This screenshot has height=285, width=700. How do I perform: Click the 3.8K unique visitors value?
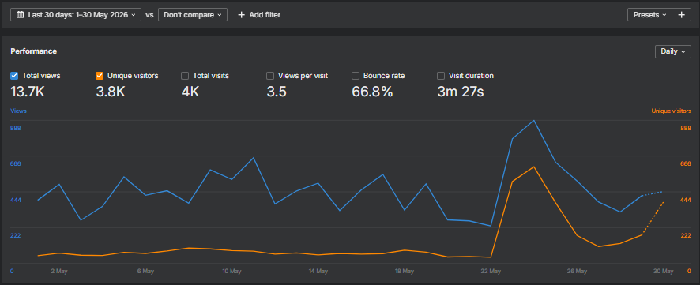click(x=111, y=92)
